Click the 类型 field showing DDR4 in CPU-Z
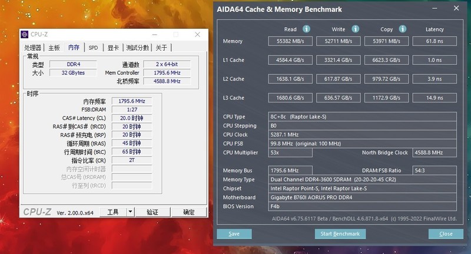 click(x=73, y=64)
